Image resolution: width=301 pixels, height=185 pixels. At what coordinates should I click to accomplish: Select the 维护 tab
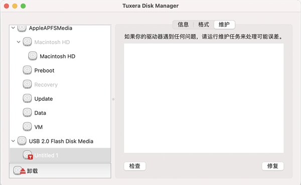tap(224, 25)
